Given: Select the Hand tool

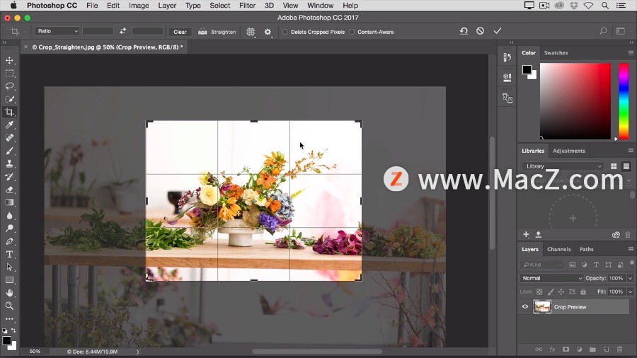Looking at the screenshot, I should pos(9,293).
